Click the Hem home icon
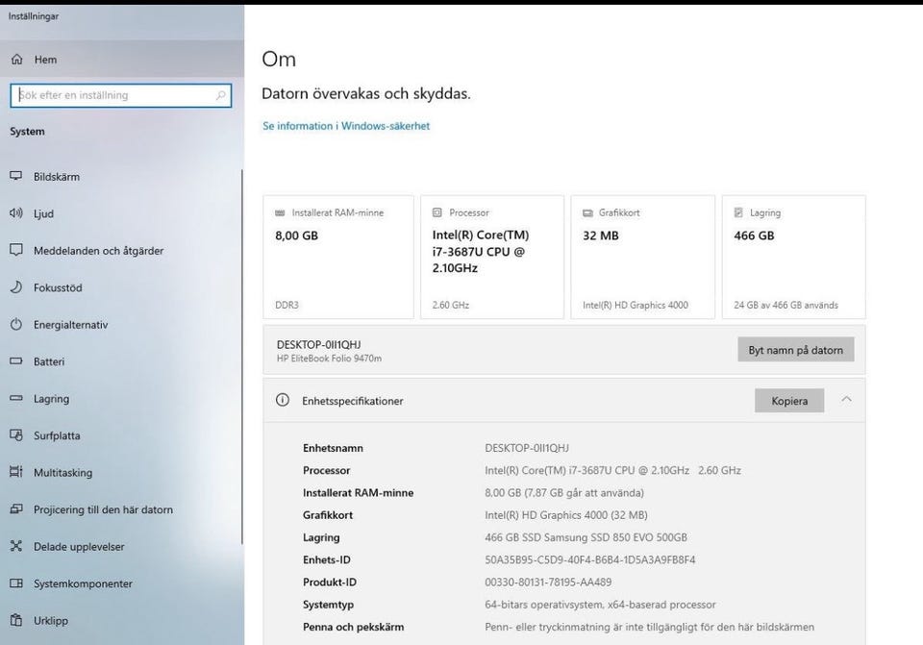This screenshot has width=923, height=645. [16, 60]
